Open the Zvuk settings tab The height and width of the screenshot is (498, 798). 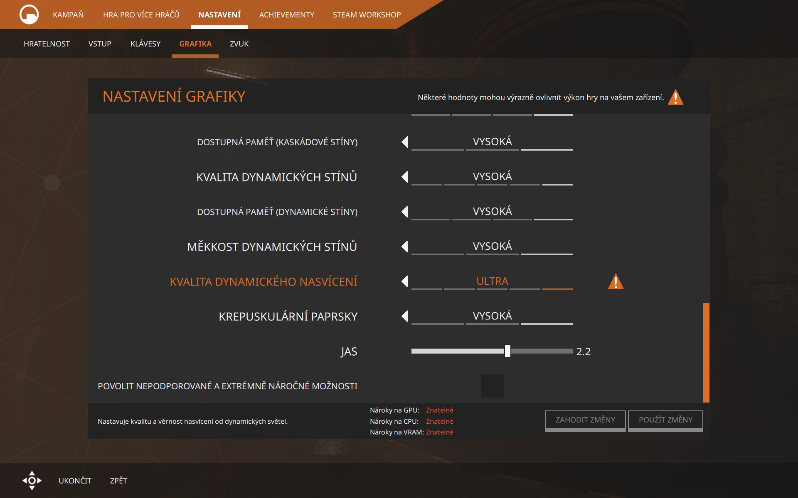[x=239, y=44]
